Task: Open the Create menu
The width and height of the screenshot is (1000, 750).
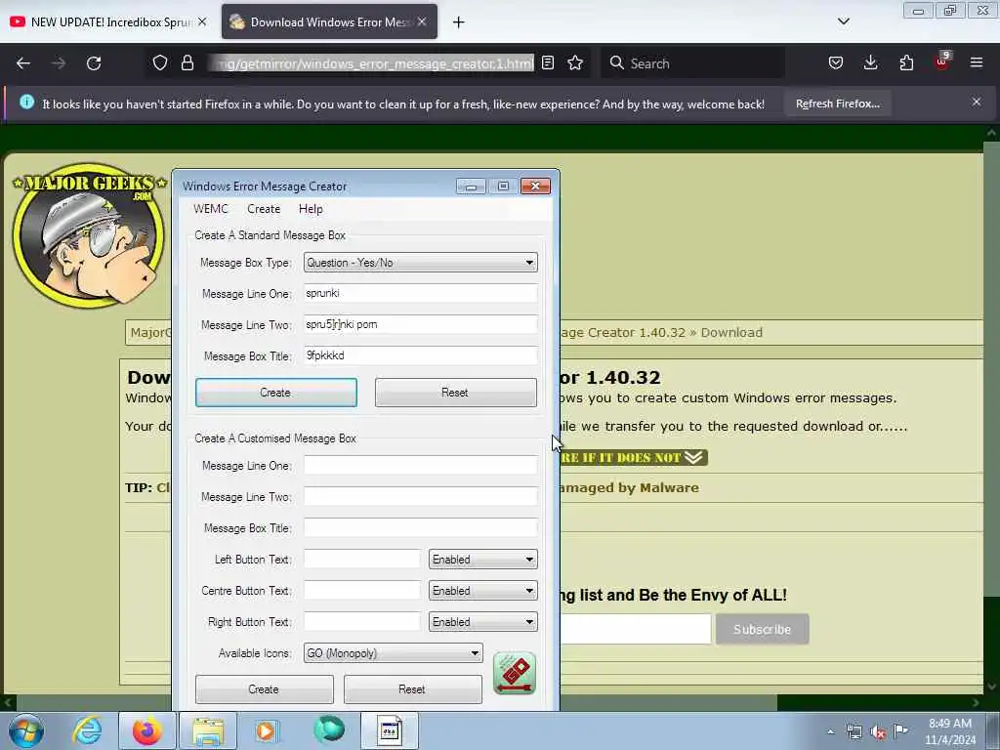Action: pyautogui.click(x=264, y=209)
